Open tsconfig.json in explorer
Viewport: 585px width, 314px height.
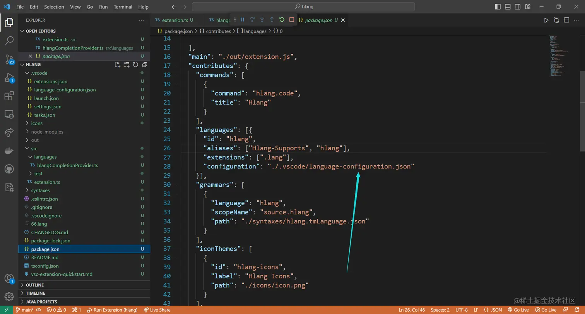coord(84,266)
